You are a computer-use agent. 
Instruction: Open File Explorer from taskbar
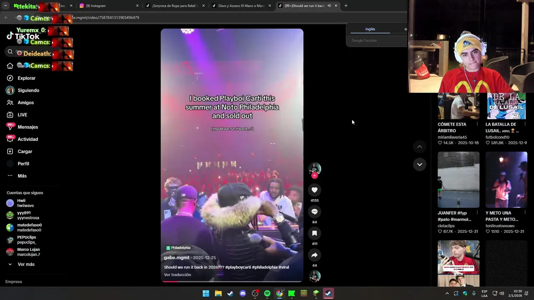coord(218,293)
